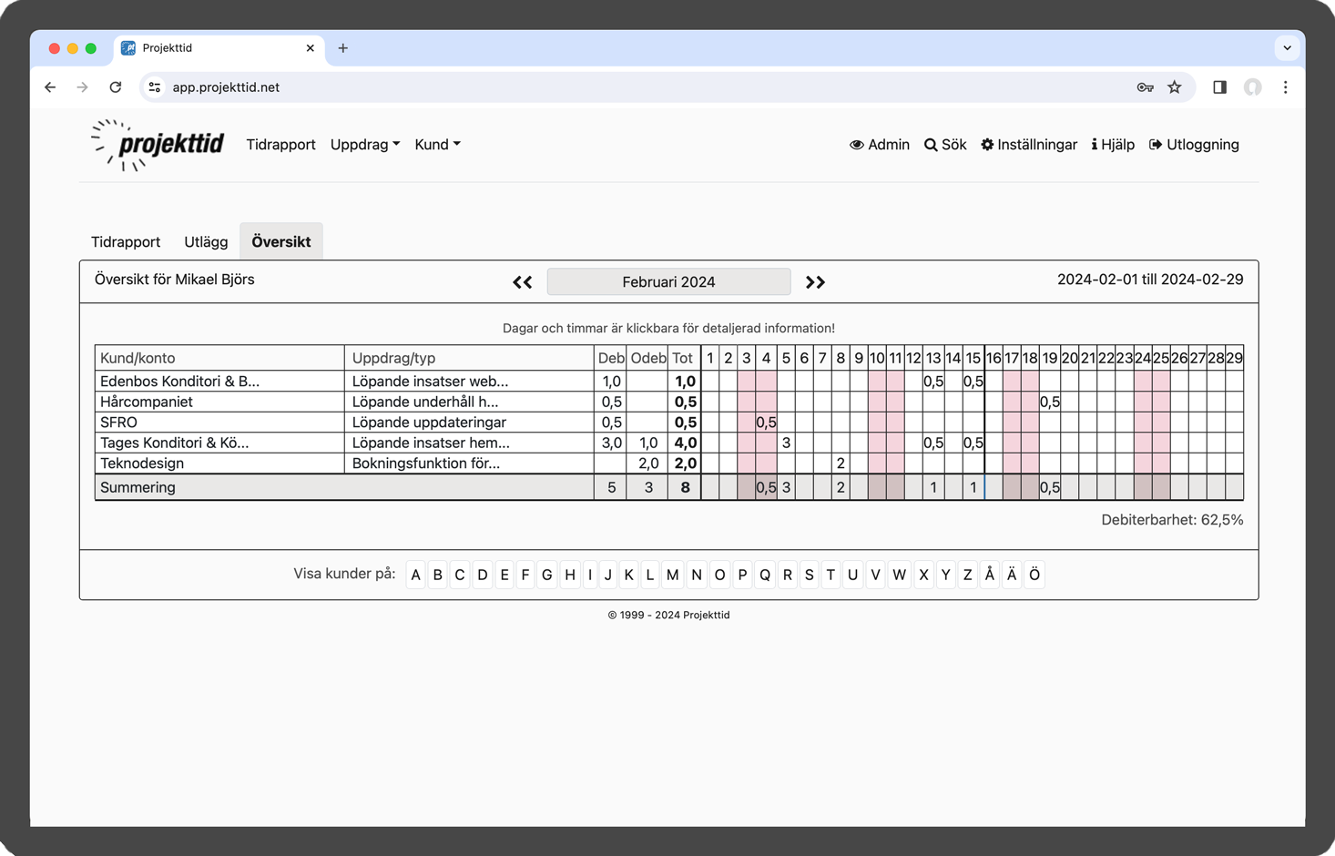The image size is (1335, 856).
Task: Go to previous month with << arrows
Action: click(522, 282)
